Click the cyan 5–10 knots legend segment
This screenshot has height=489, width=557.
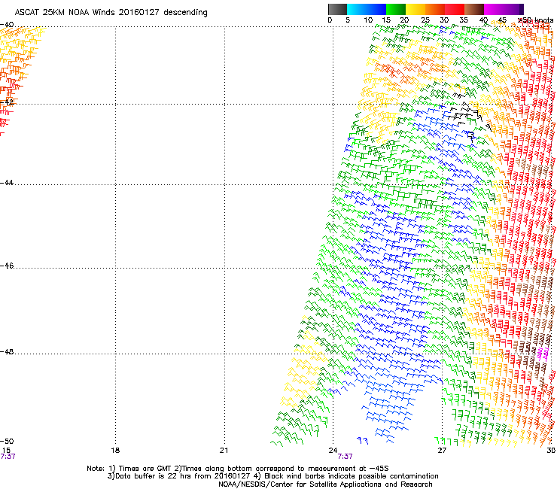coord(357,9)
